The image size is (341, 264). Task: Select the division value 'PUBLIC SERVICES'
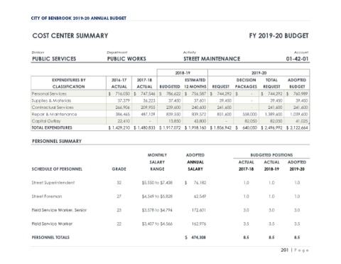[54, 59]
